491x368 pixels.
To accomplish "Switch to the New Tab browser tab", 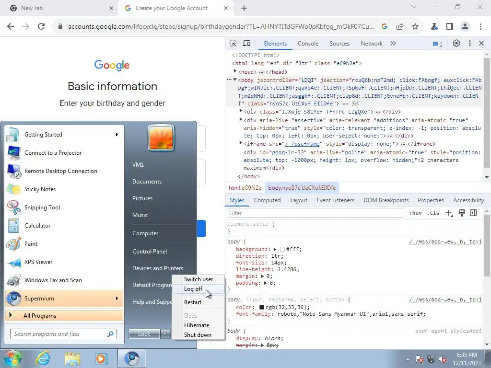I will coord(59,8).
